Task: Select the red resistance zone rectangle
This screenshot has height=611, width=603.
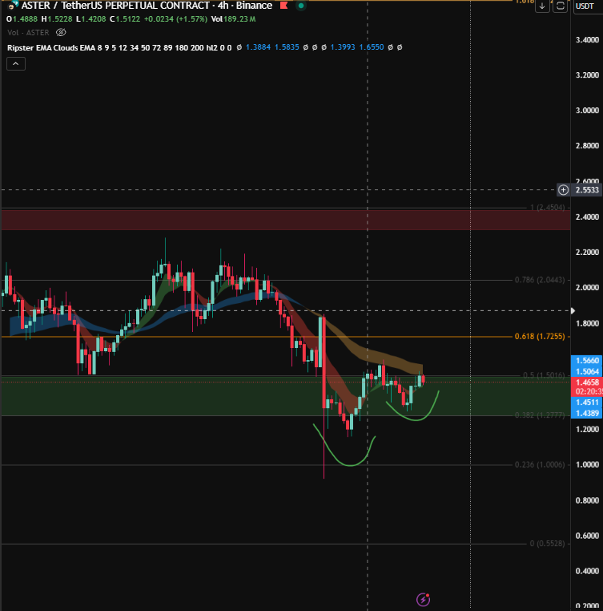Action: point(286,221)
